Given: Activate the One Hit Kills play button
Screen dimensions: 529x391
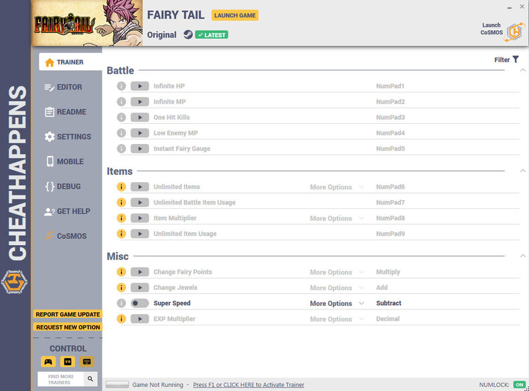Looking at the screenshot, I should pyautogui.click(x=140, y=117).
